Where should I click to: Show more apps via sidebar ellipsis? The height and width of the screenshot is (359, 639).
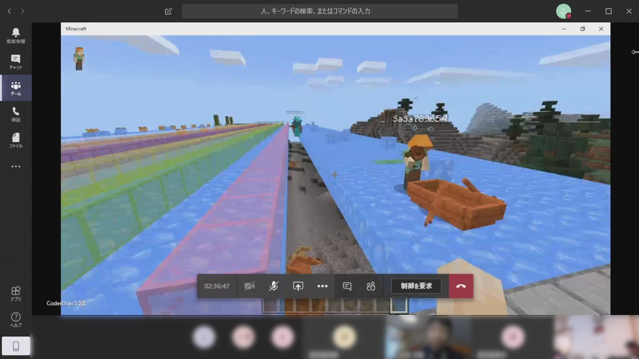[x=15, y=166]
